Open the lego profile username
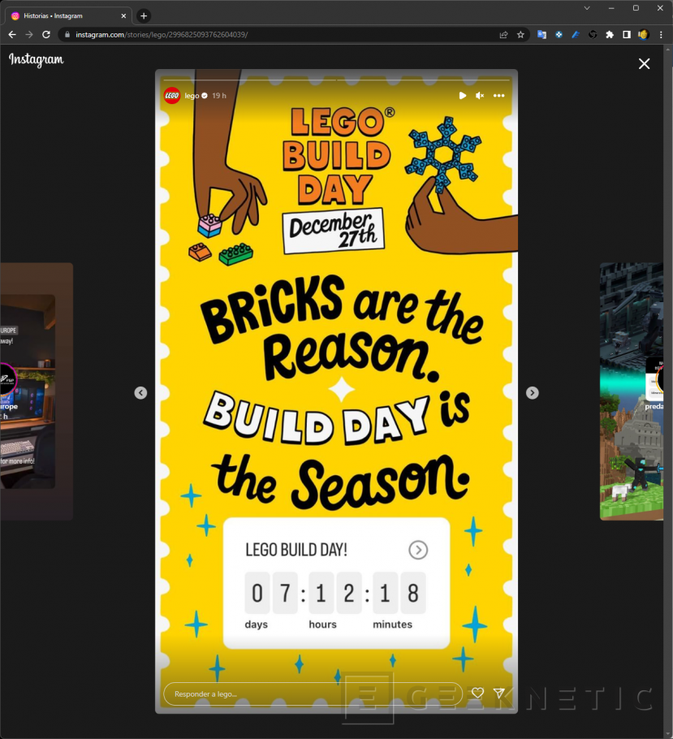This screenshot has height=739, width=673. point(192,96)
